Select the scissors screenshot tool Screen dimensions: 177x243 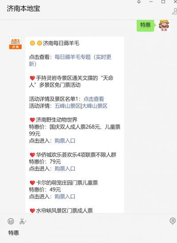(23, 221)
